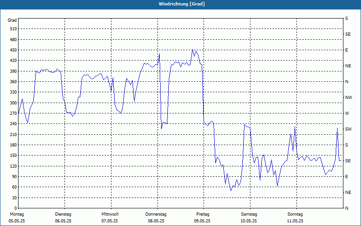Click the 'Dienstag' day label
The image size is (361, 226).
(63, 214)
